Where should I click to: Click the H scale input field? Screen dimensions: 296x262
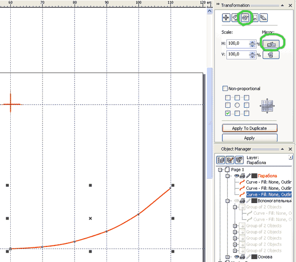pos(237,43)
